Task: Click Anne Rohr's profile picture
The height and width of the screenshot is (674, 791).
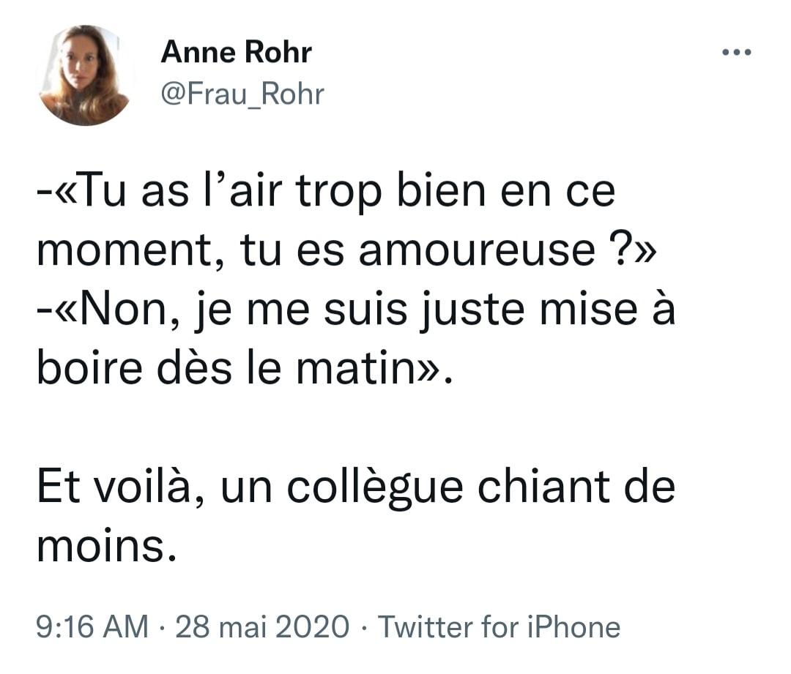Action: tap(84, 75)
